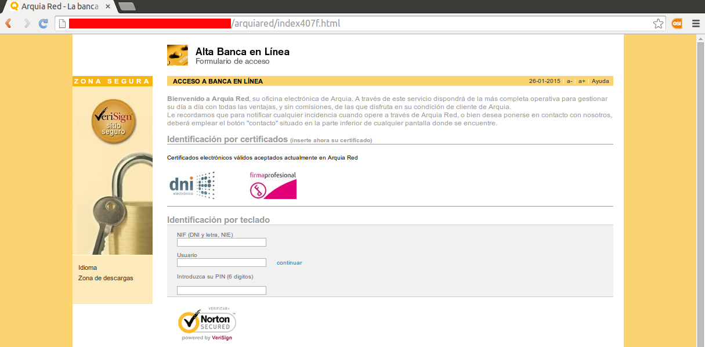This screenshot has height=347, width=705.
Task: Focus the PIN input field
Action: [x=222, y=290]
